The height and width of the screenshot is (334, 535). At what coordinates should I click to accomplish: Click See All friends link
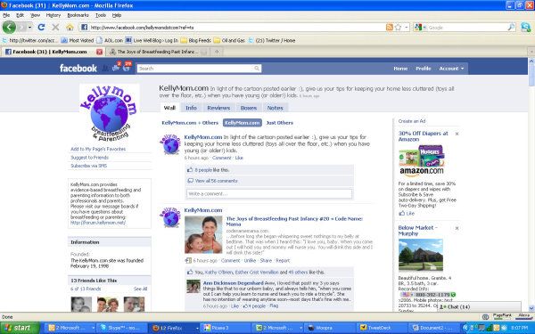click(x=140, y=289)
